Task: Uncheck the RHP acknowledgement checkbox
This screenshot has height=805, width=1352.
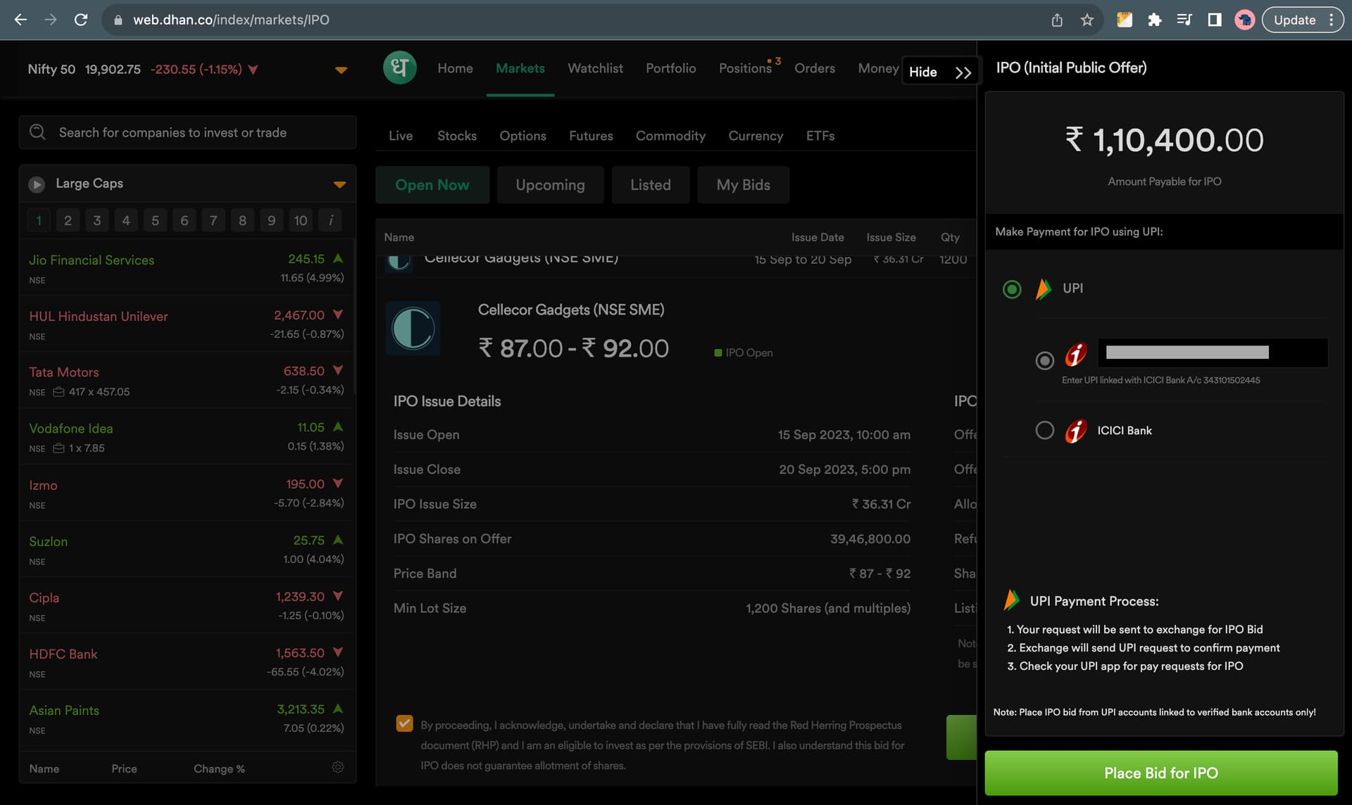Action: (404, 723)
